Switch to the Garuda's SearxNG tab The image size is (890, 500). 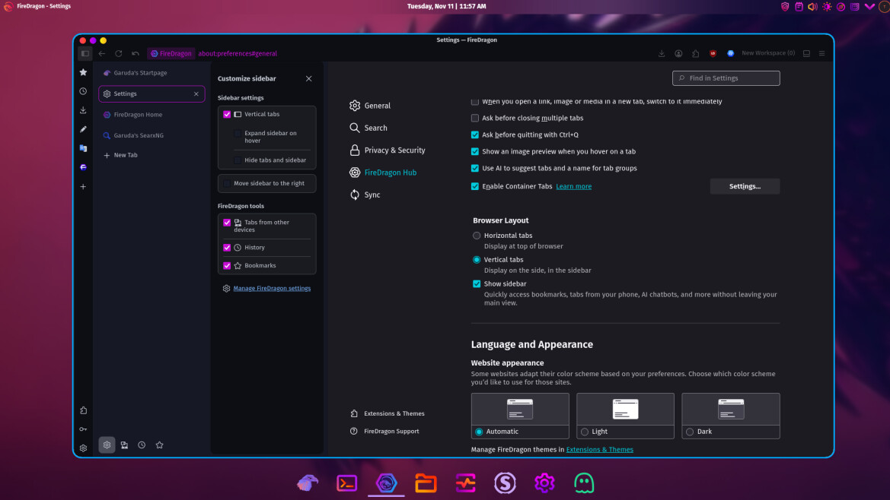(x=139, y=135)
